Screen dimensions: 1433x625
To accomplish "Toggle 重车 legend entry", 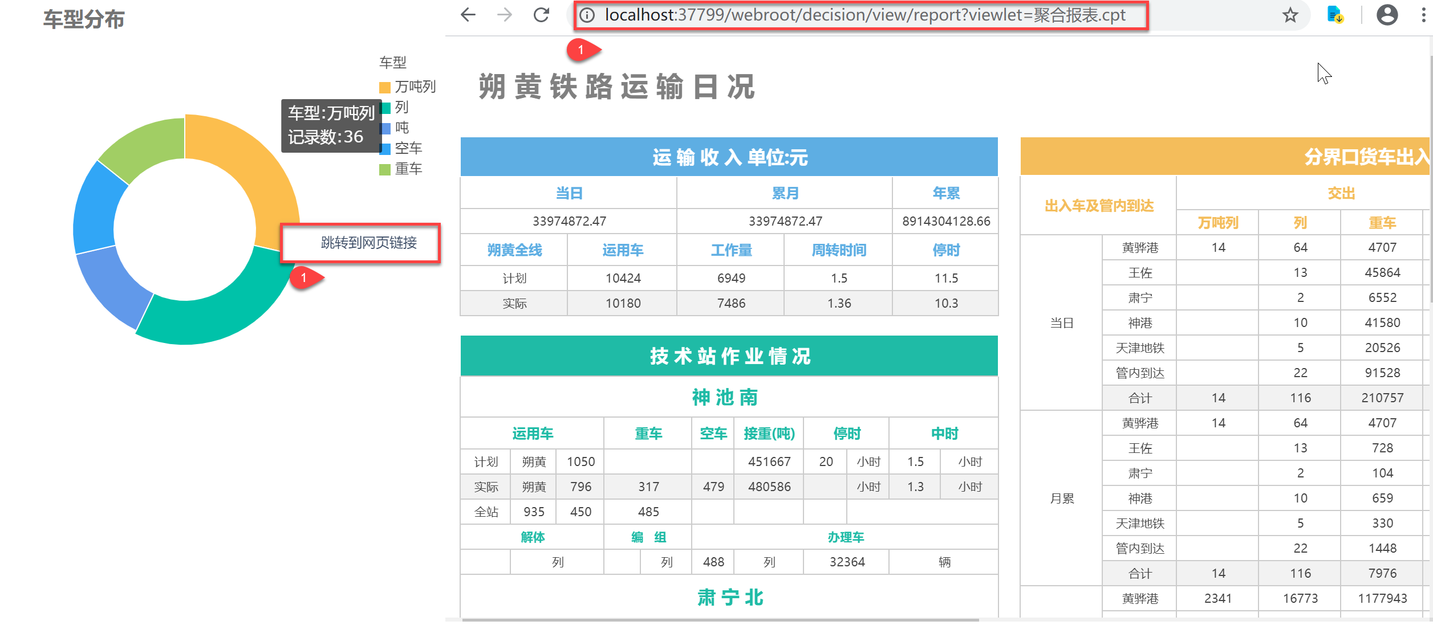I will (407, 169).
